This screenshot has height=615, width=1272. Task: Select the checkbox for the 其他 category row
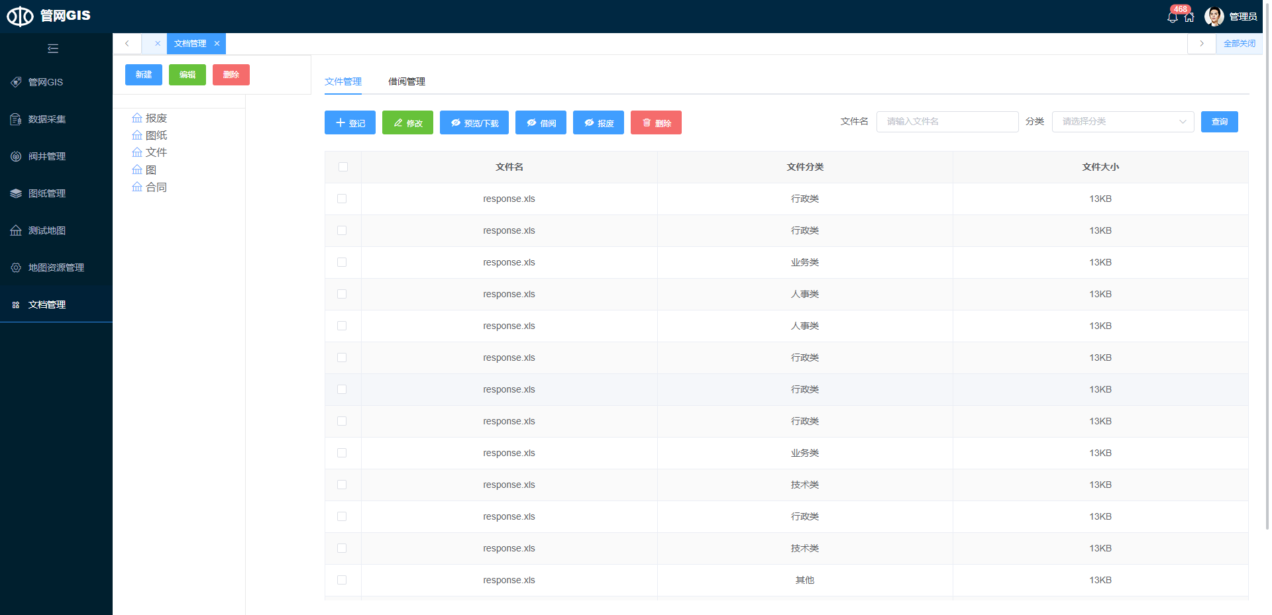coord(342,580)
